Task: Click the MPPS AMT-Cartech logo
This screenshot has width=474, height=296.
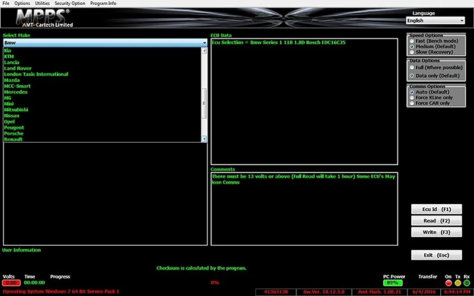Action: (x=44, y=18)
